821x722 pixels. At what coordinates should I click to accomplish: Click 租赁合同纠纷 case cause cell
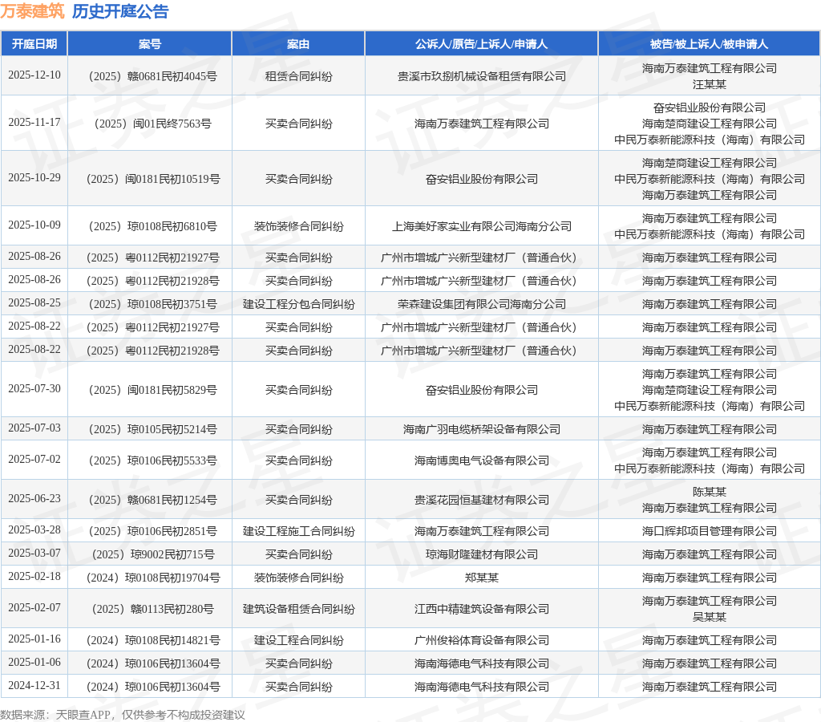[x=298, y=76]
